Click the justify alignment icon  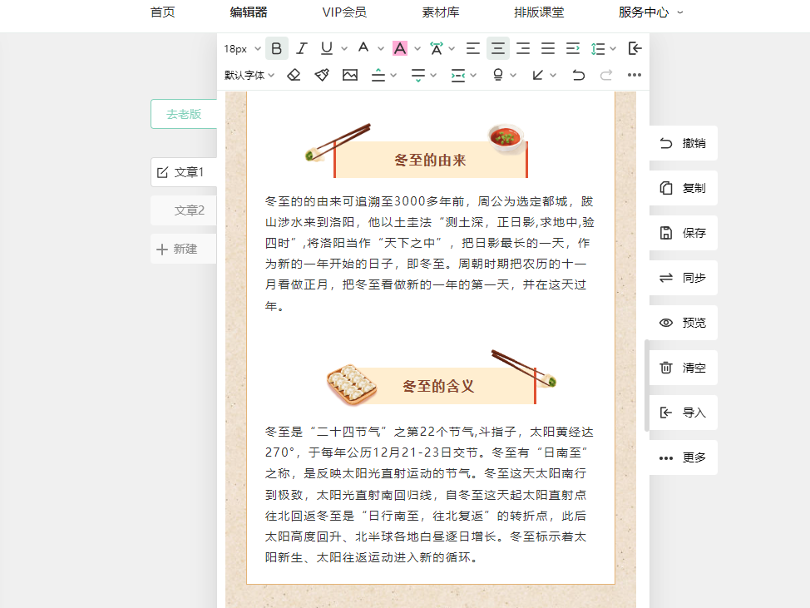[x=548, y=49]
